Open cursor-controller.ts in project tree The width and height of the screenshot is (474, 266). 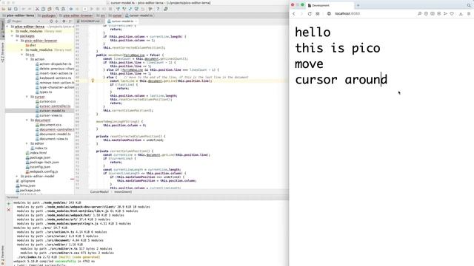click(53, 106)
